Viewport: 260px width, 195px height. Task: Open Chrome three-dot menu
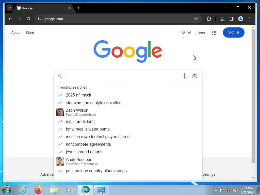[250, 19]
